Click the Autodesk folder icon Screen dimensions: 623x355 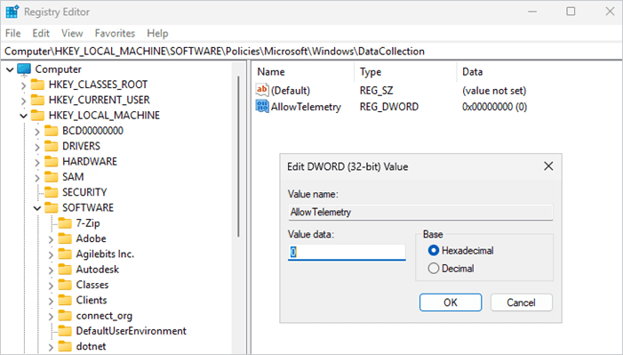65,270
